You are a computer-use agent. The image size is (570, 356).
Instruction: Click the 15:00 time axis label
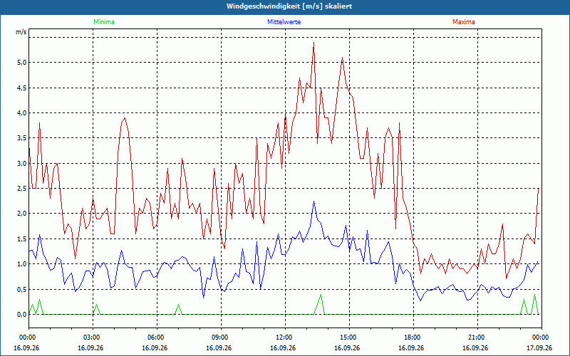click(x=349, y=337)
